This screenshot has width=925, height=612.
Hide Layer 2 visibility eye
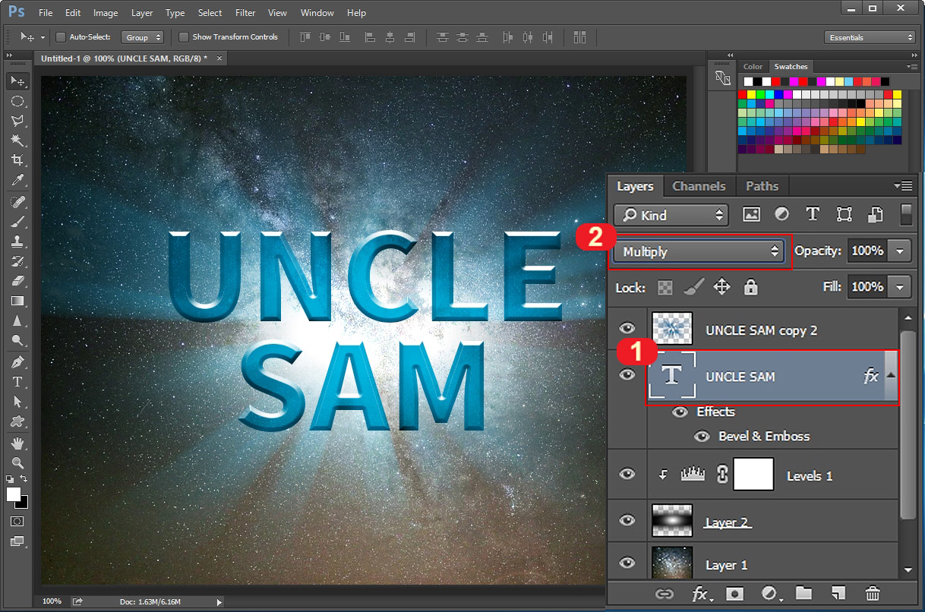[x=627, y=520]
